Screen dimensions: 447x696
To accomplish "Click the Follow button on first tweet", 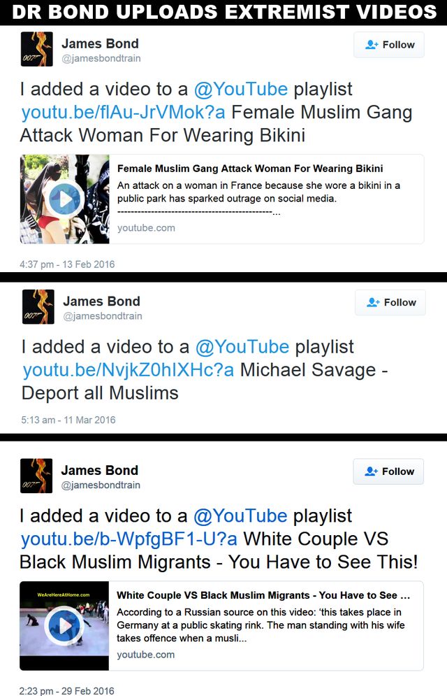I will pyautogui.click(x=388, y=45).
